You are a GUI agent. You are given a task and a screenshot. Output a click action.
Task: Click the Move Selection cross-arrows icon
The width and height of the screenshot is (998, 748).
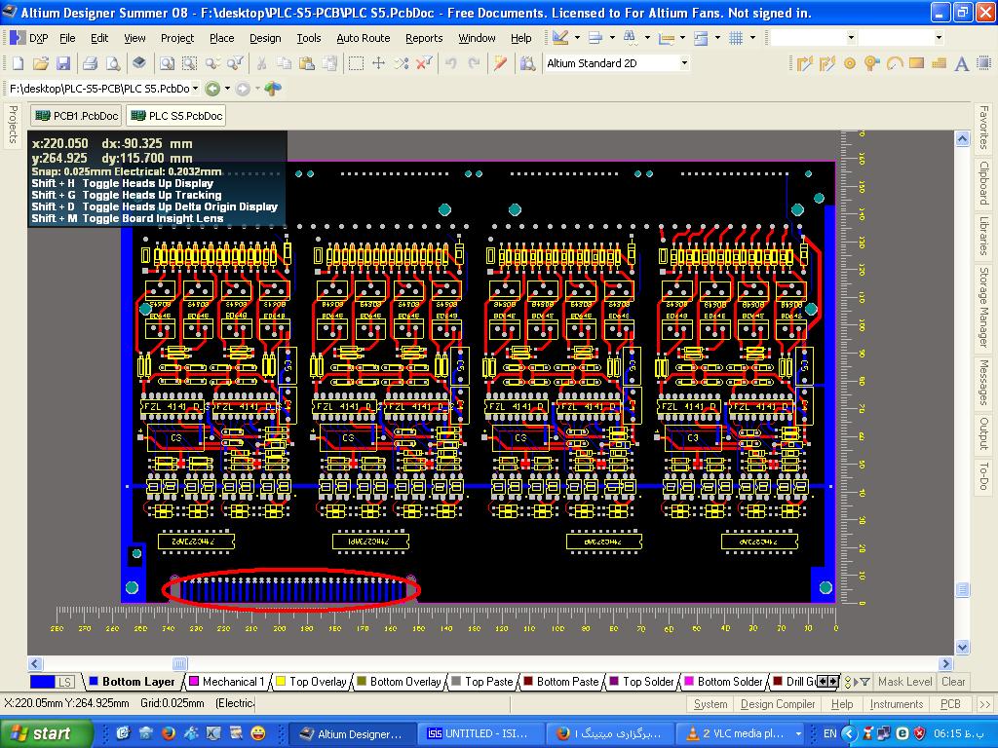(x=379, y=63)
